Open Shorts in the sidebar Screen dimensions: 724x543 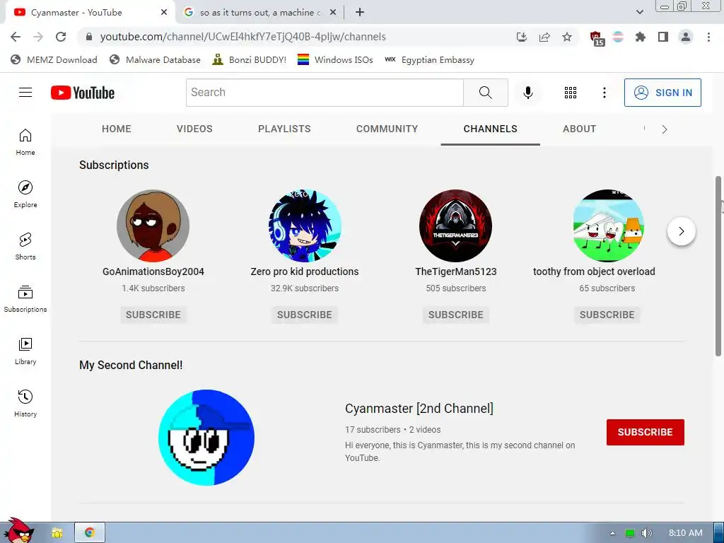25,247
